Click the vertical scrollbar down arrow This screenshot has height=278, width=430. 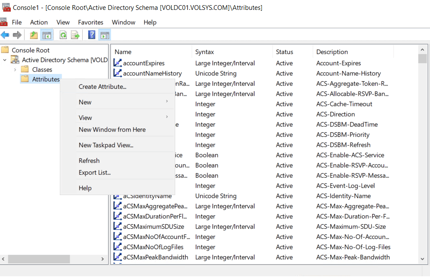tap(422, 259)
